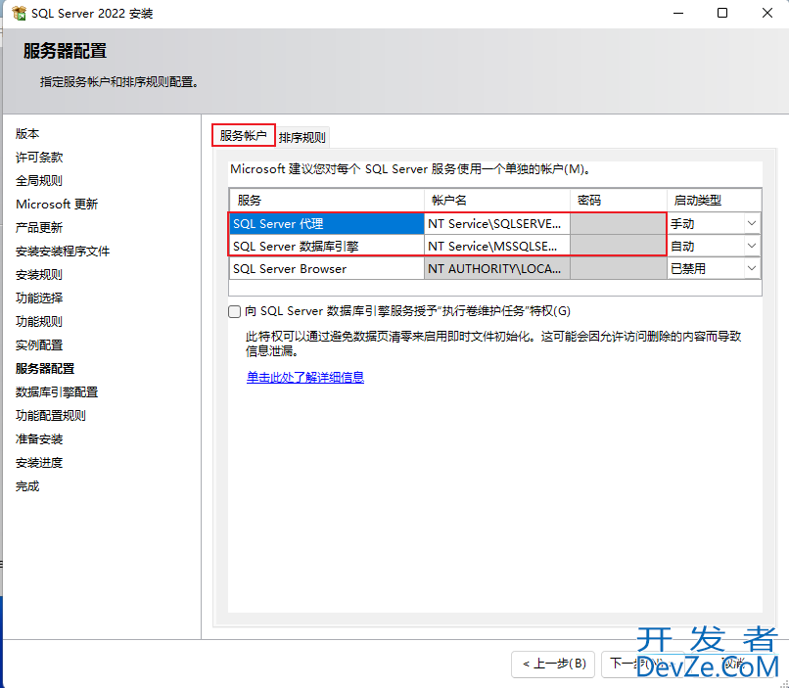Viewport: 789px width, 688px height.
Task: Open startup type dropdown for SQL Server 数据库引擎
Action: (752, 246)
